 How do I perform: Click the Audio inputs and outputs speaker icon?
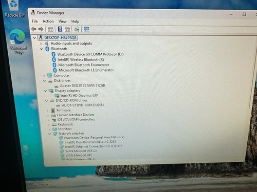pyautogui.click(x=47, y=44)
